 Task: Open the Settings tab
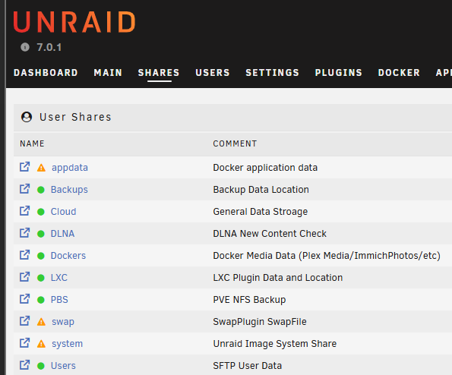pos(273,73)
